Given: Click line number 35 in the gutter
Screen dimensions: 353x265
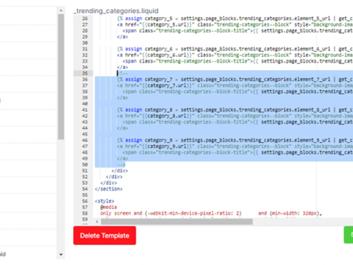Looking at the screenshot, I should [85, 73].
